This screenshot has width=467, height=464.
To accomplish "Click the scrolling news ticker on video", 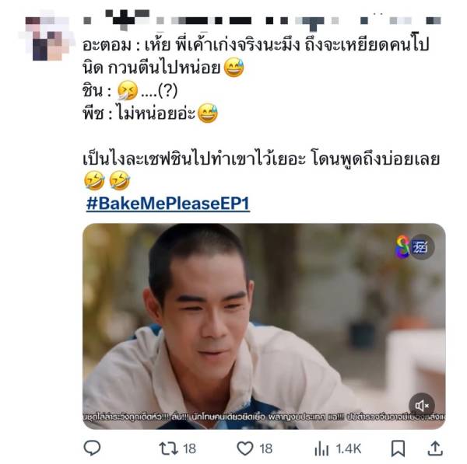I will tap(264, 417).
